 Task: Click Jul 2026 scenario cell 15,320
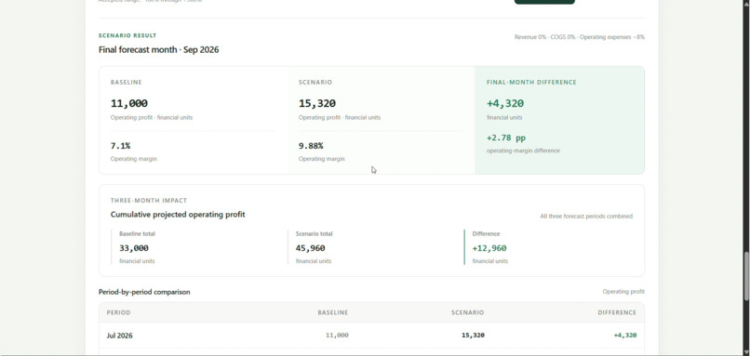pos(473,336)
